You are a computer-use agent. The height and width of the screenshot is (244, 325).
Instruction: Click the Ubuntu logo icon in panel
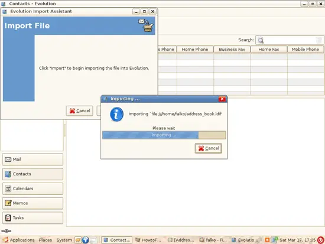(5, 240)
